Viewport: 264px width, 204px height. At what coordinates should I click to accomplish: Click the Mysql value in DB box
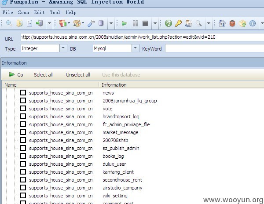(x=100, y=48)
